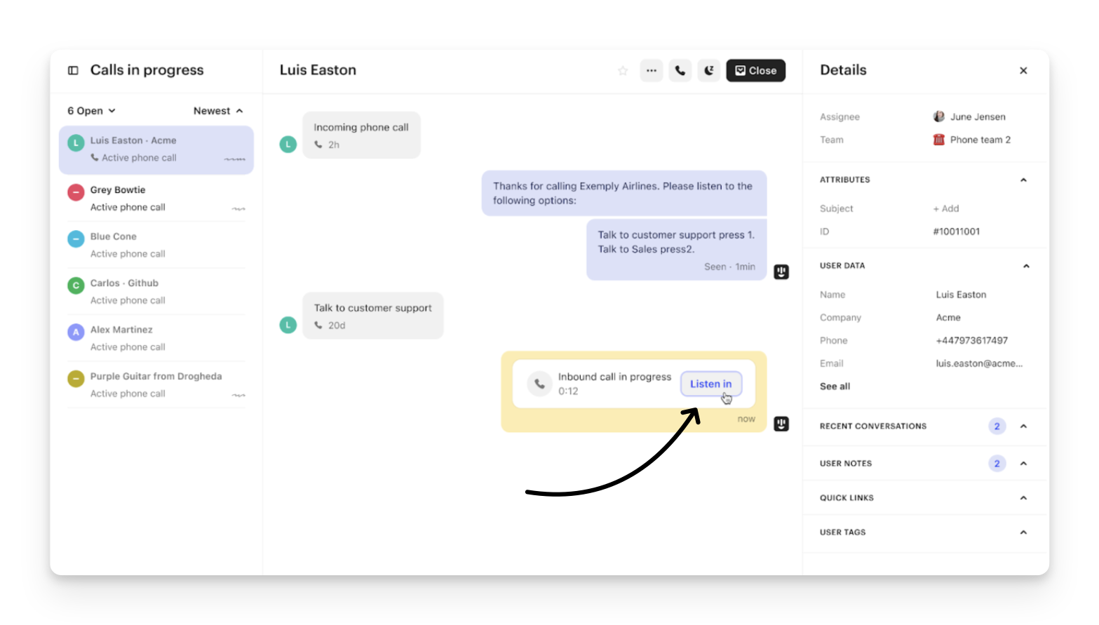Click the See all link

coord(835,387)
